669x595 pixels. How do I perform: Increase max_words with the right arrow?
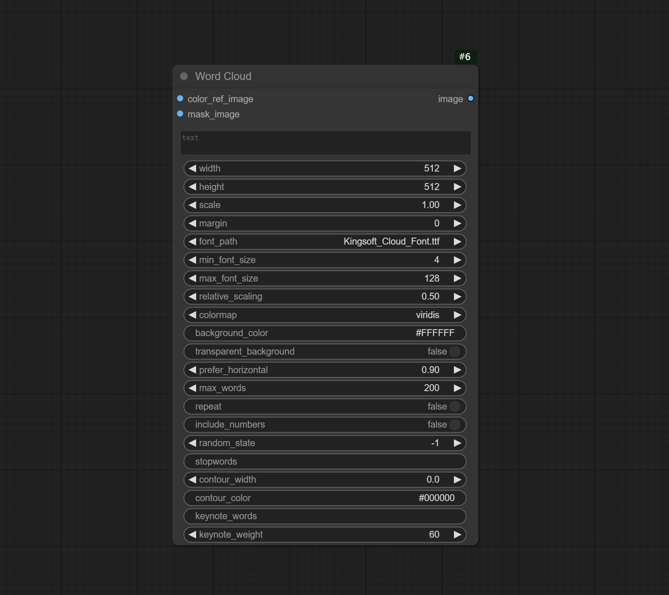457,388
